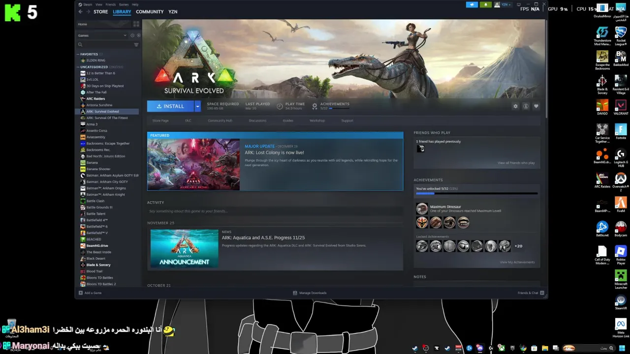Switch to the collections grid view icon

[x=136, y=24]
